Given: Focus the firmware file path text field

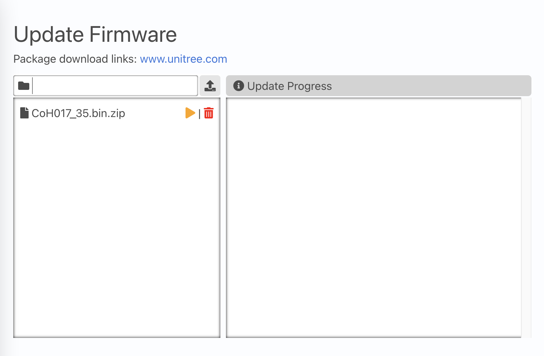Looking at the screenshot, I should point(115,86).
